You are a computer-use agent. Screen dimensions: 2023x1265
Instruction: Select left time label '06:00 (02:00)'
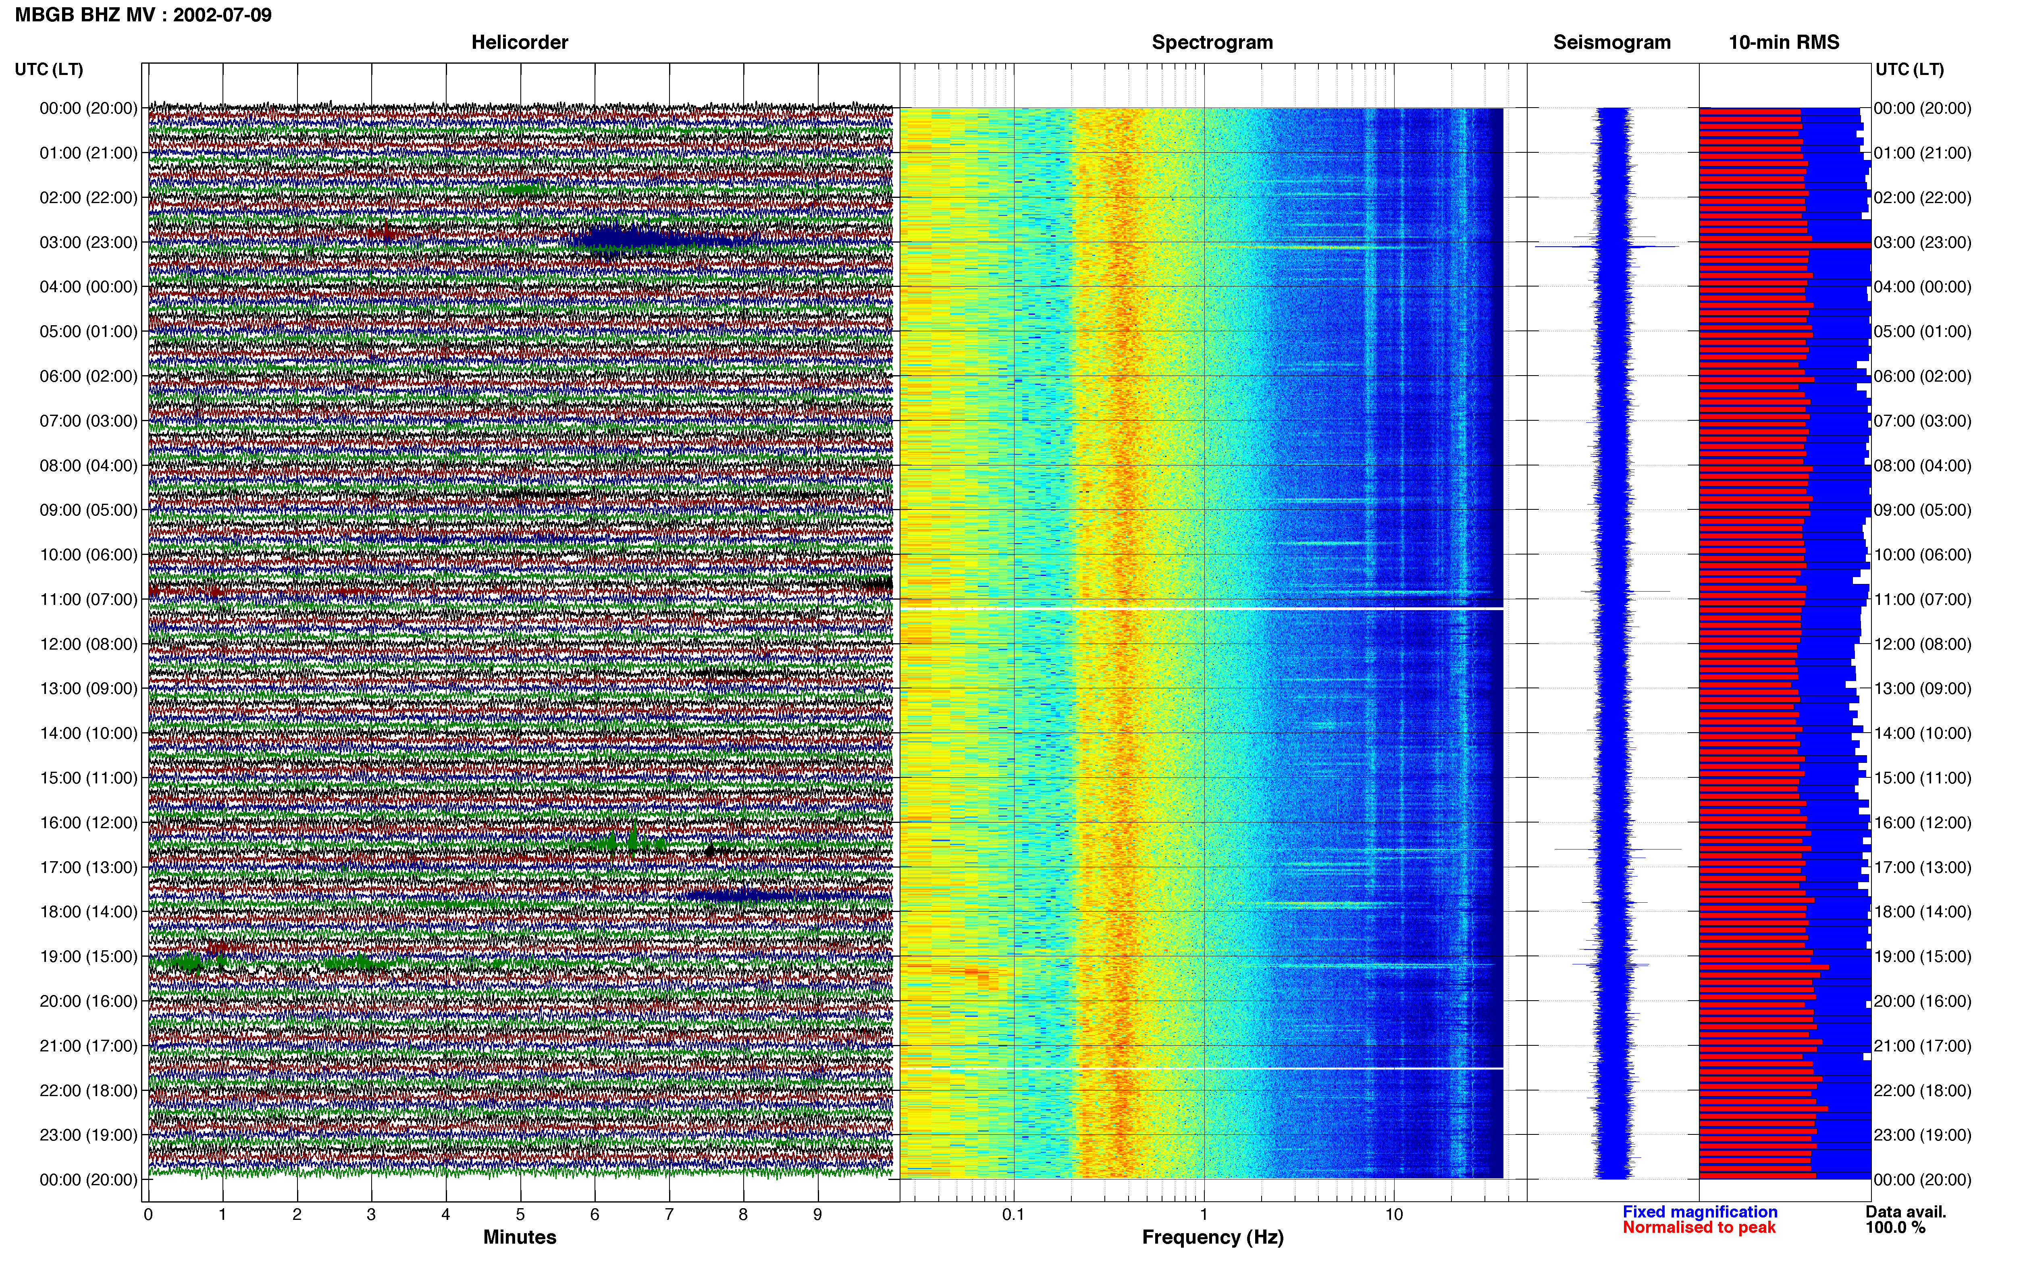[x=89, y=376]
